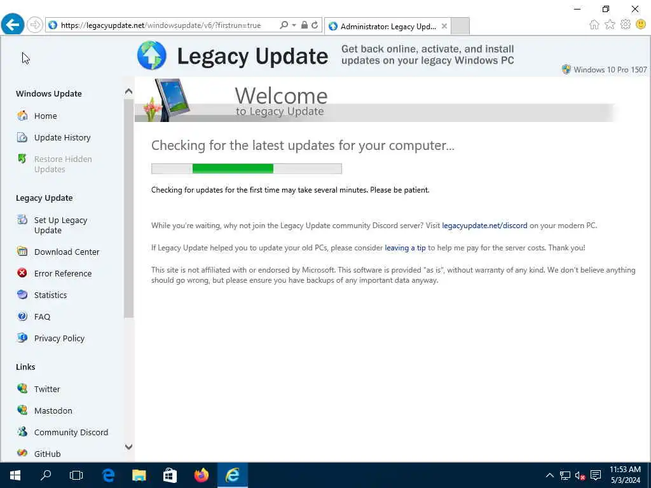Open Action Center notifications icon
Viewport: 651px width, 488px height.
pos(596,475)
